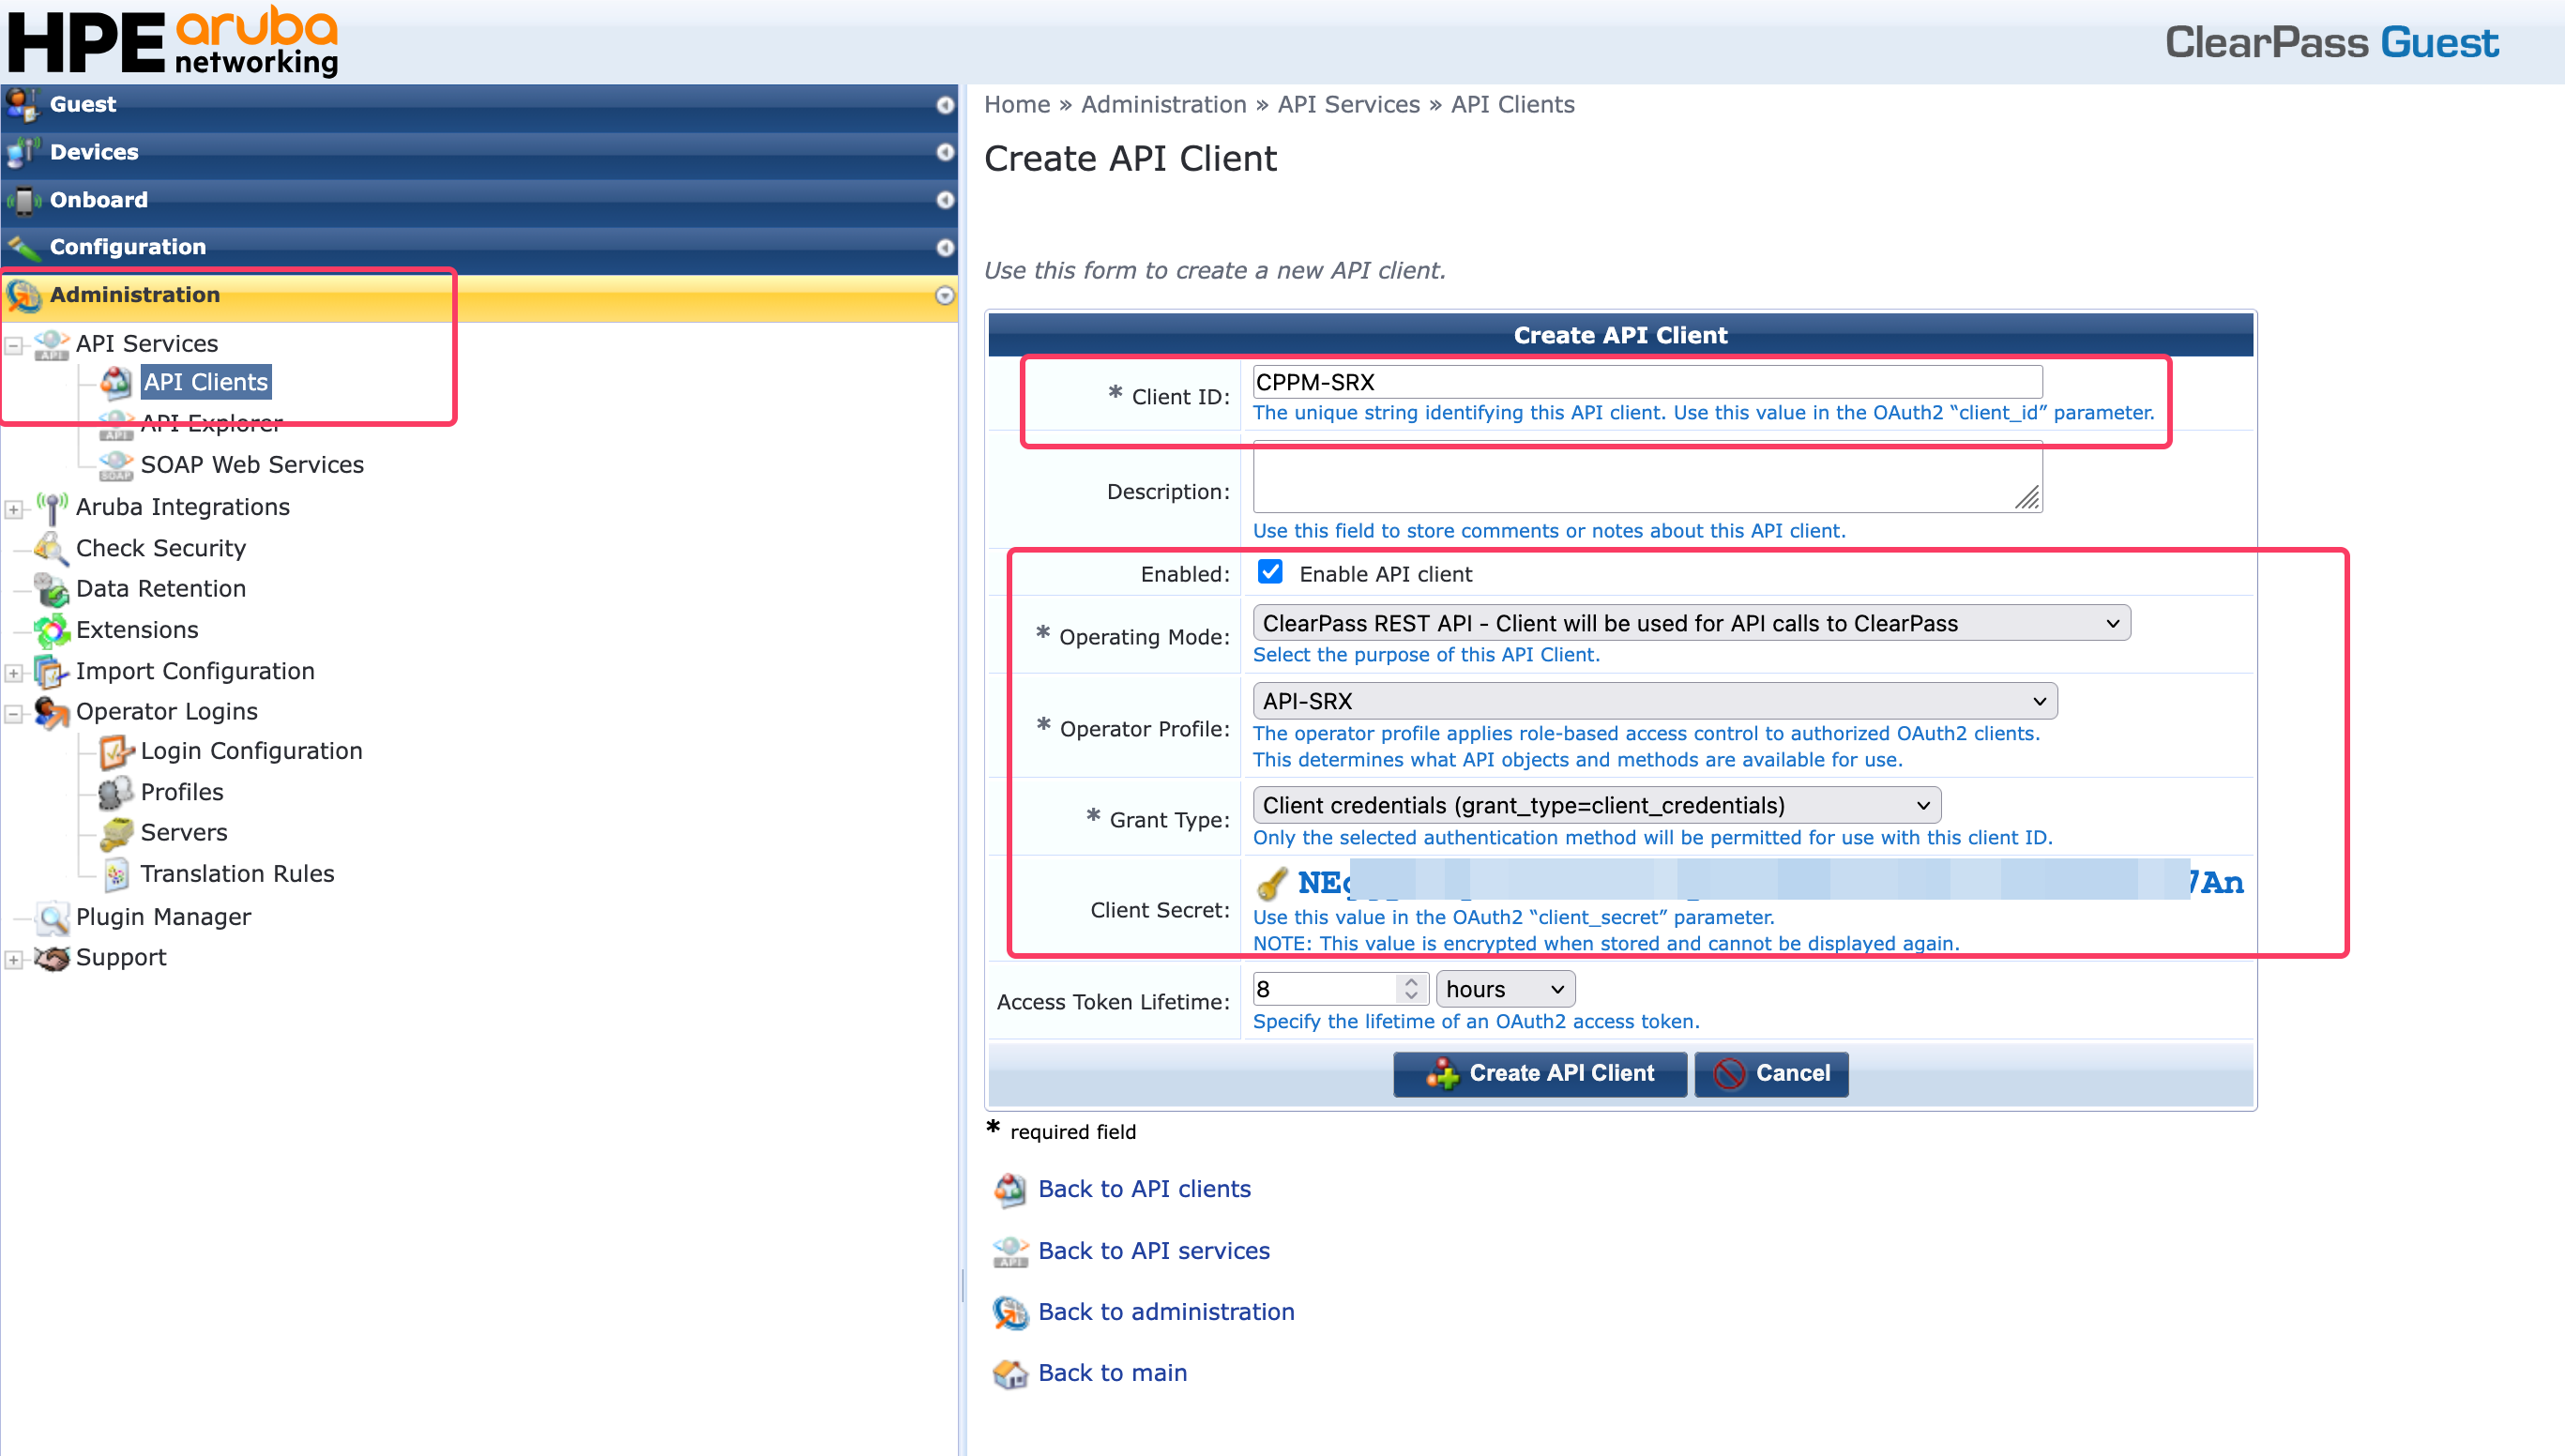Image resolution: width=2565 pixels, height=1456 pixels.
Task: Click the Extensions icon
Action: [x=52, y=630]
